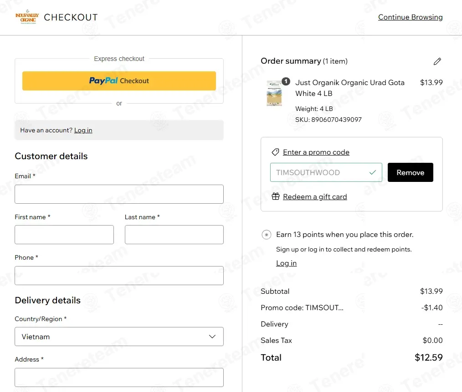The width and height of the screenshot is (462, 392).
Task: Click Log in next to Have an account
Action: [x=83, y=130]
